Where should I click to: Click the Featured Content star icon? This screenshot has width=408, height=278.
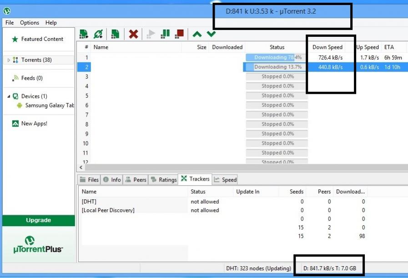[15, 39]
